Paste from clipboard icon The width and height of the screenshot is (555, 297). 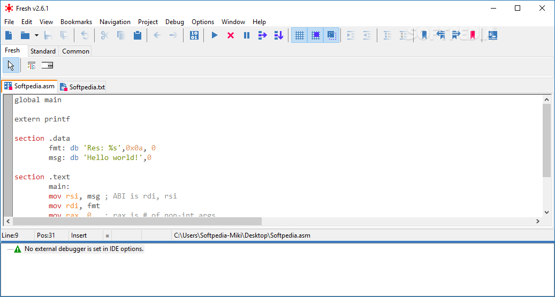pos(138,35)
